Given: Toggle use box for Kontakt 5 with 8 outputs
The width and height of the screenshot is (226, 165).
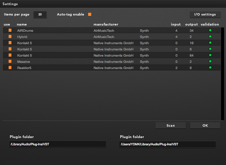Looking at the screenshot, I should click(10, 49).
